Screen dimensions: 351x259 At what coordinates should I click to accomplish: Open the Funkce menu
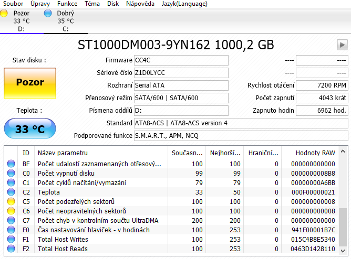click(67, 4)
